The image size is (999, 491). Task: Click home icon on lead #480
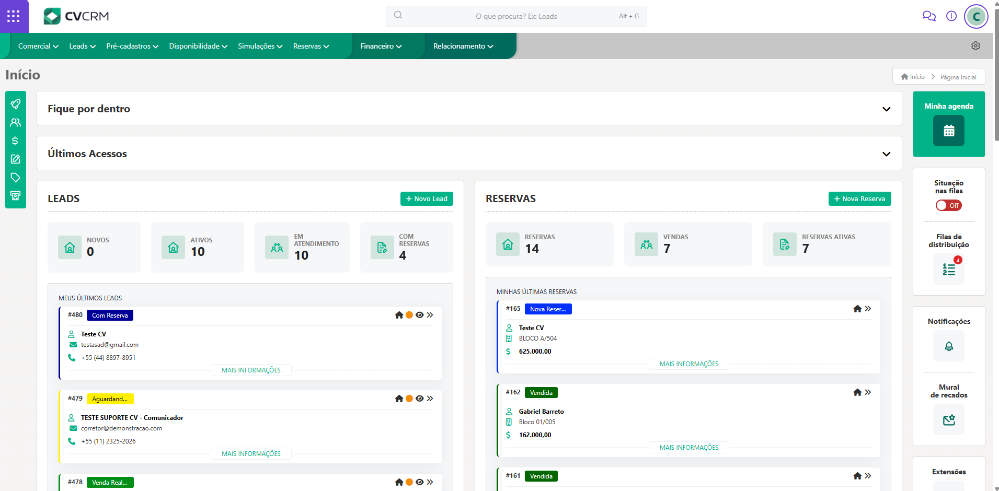point(399,315)
